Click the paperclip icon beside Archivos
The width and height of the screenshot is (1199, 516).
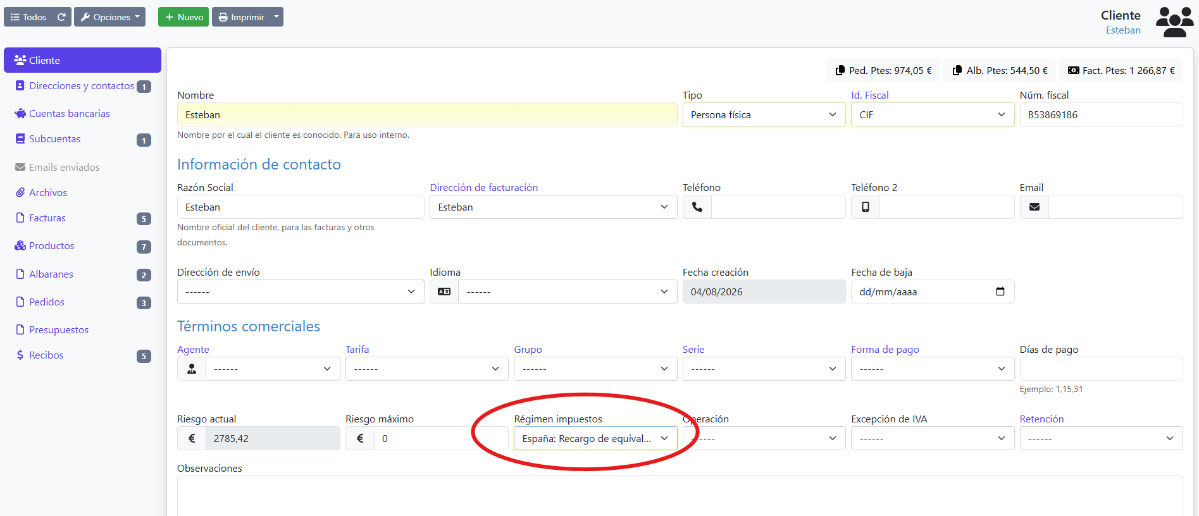[x=20, y=192]
